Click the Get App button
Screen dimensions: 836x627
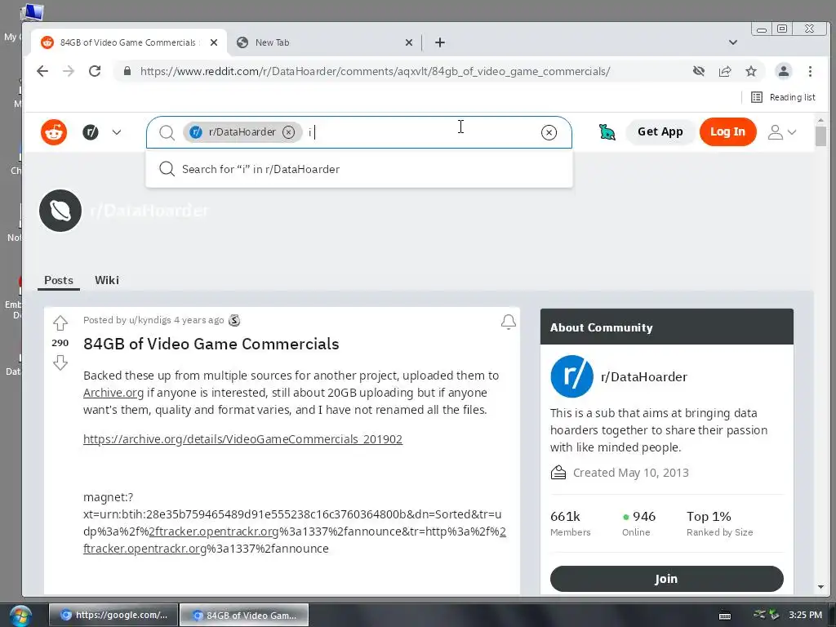click(660, 131)
